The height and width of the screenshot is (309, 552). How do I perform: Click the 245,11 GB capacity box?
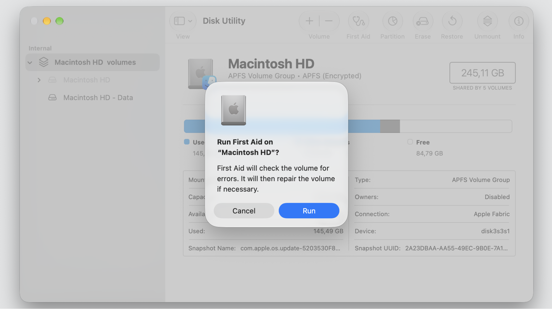coord(482,73)
